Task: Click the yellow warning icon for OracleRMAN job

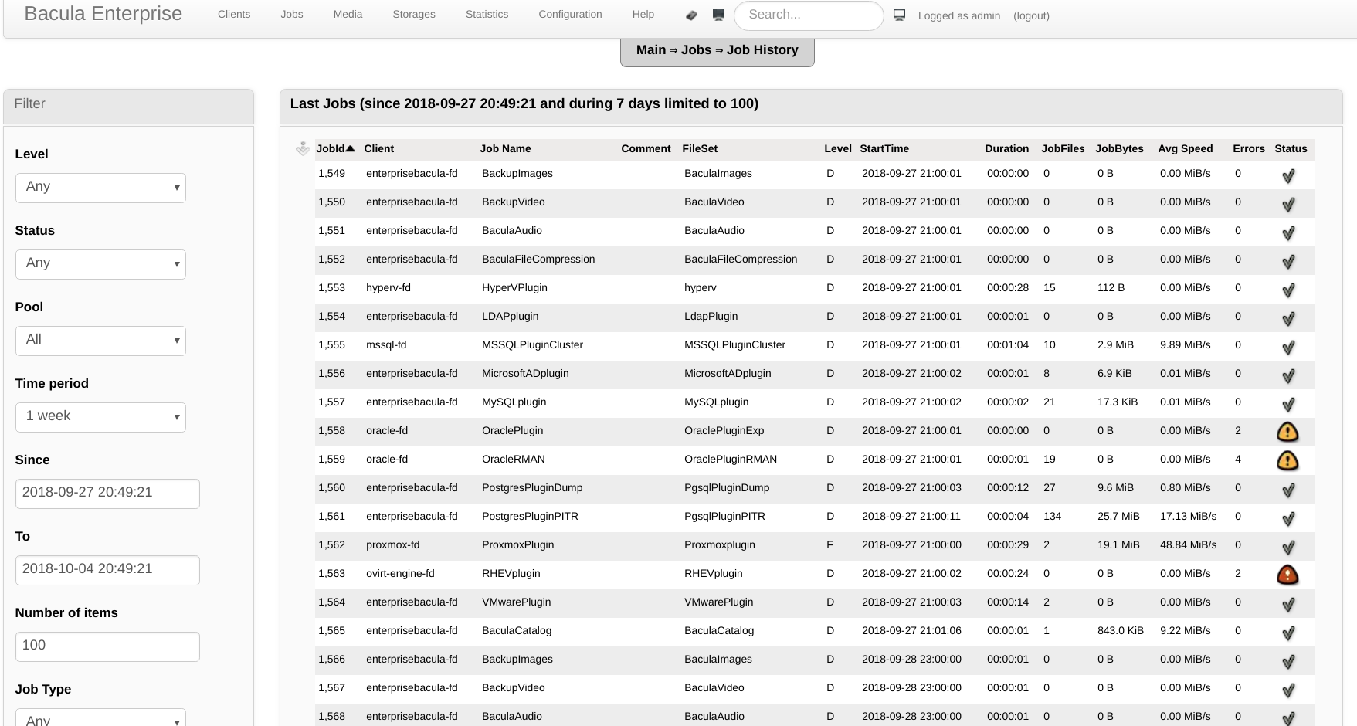Action: click(1287, 460)
